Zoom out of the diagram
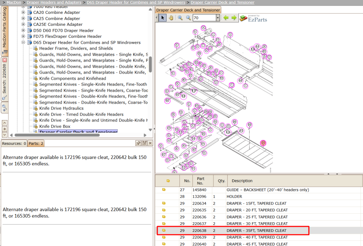The height and width of the screenshot is (246, 363). point(188,18)
